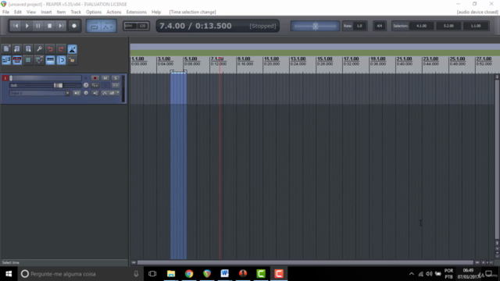Click the selection start field 4.1.00
The height and width of the screenshot is (281, 500).
[x=422, y=26]
